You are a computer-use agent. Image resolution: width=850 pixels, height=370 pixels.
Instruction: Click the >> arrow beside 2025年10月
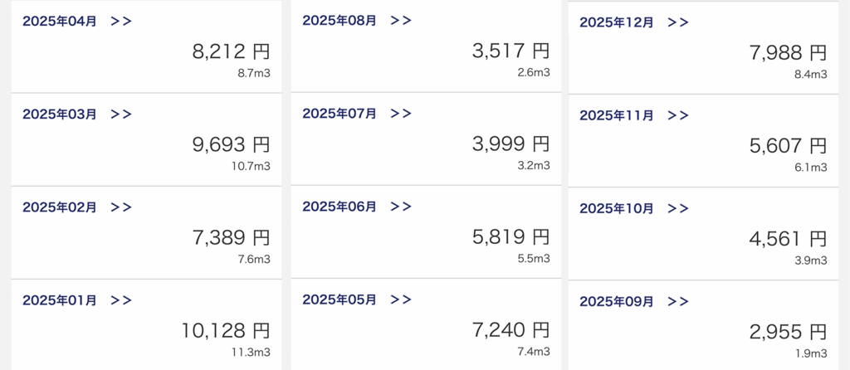click(x=678, y=208)
